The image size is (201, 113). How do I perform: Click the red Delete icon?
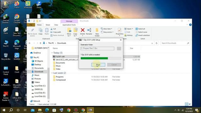[x=83, y=30]
